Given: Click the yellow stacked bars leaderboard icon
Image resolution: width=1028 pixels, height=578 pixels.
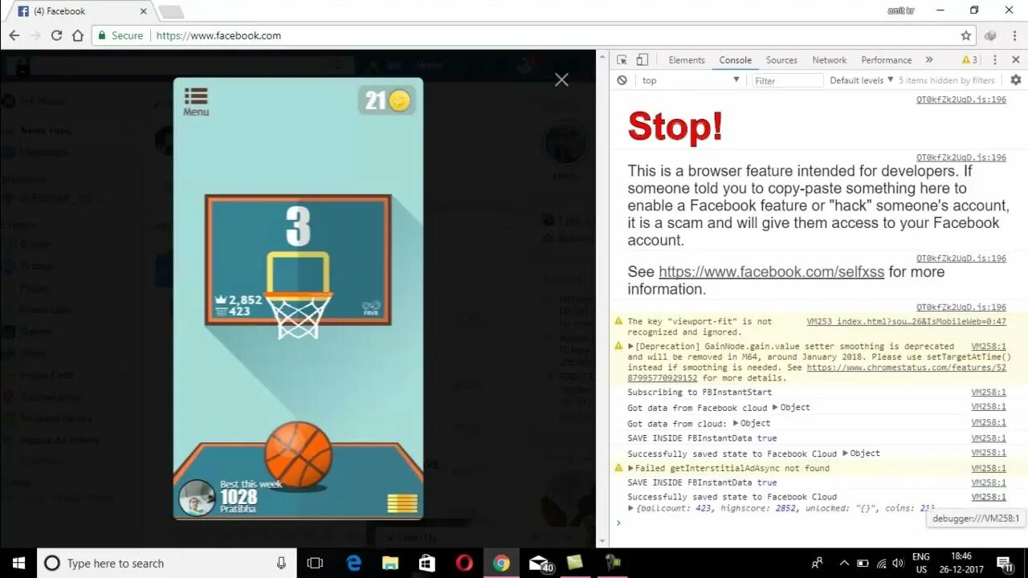Looking at the screenshot, I should (402, 503).
